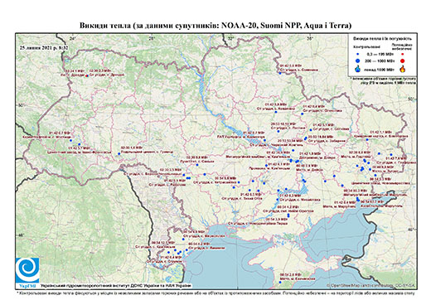This screenshot has width=431, height=305.
Task: Click the orange flame legend icon
Action: point(403,69)
